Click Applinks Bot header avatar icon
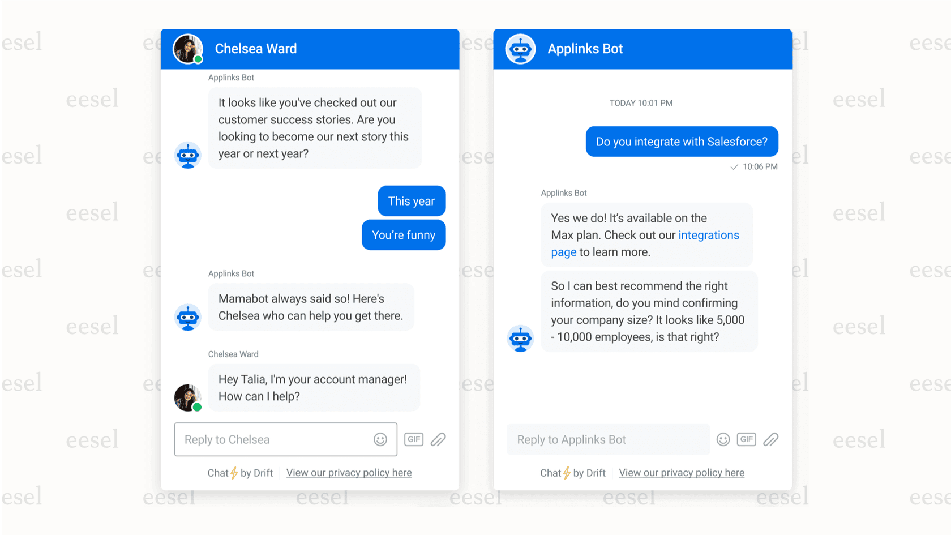951x535 pixels. click(x=520, y=49)
